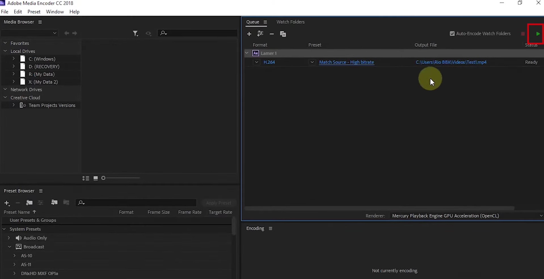
Task: Switch to the Watch Folders tab
Action: pyautogui.click(x=290, y=22)
